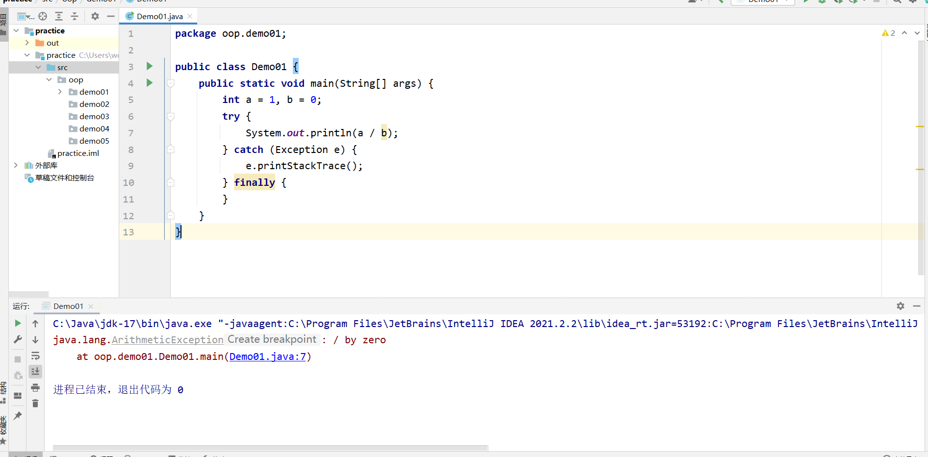Image resolution: width=928 pixels, height=457 pixels.
Task: Go to previous highlighted problem
Action: click(x=904, y=33)
